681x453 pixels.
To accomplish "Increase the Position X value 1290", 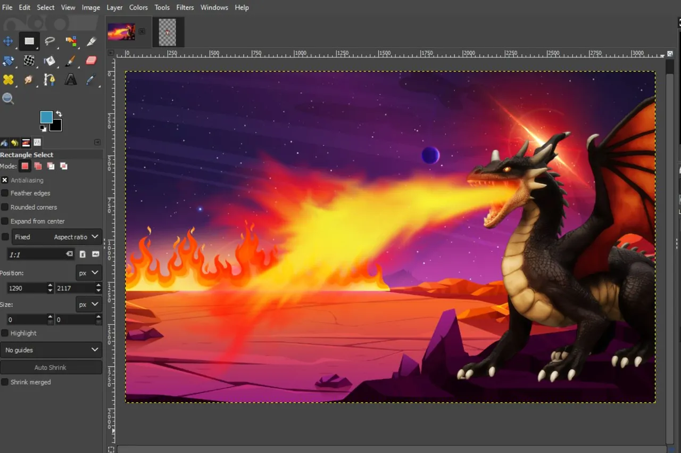I will coord(51,285).
